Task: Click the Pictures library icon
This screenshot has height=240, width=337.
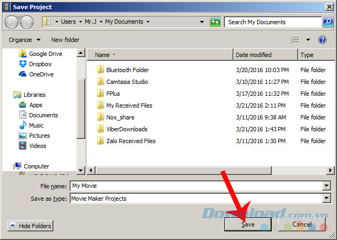Action: [x=23, y=136]
